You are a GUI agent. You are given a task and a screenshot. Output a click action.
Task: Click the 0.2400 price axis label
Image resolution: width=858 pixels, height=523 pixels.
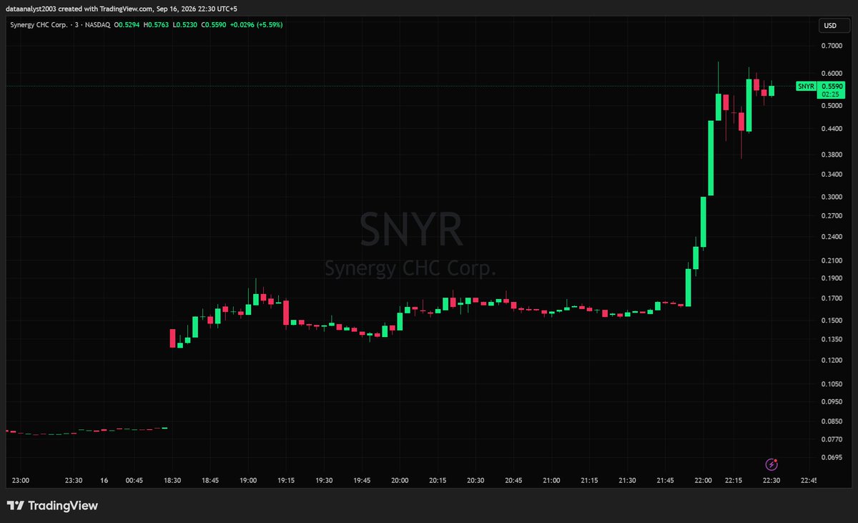832,237
